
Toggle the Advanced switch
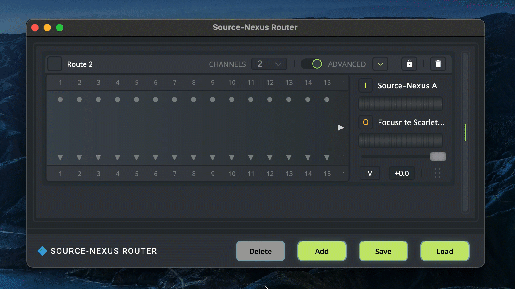312,64
